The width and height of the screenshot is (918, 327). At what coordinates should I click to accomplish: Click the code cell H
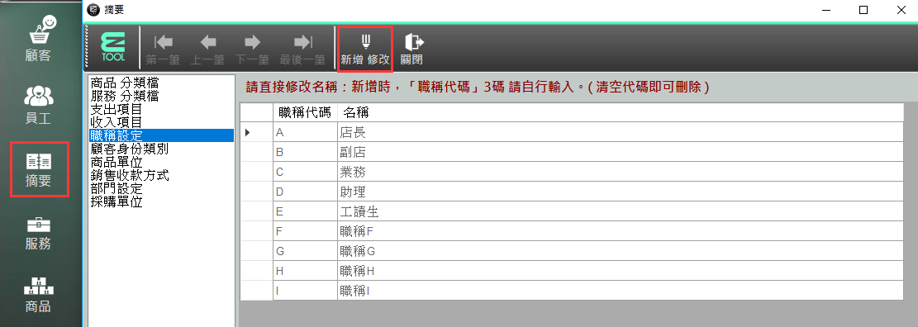305,272
